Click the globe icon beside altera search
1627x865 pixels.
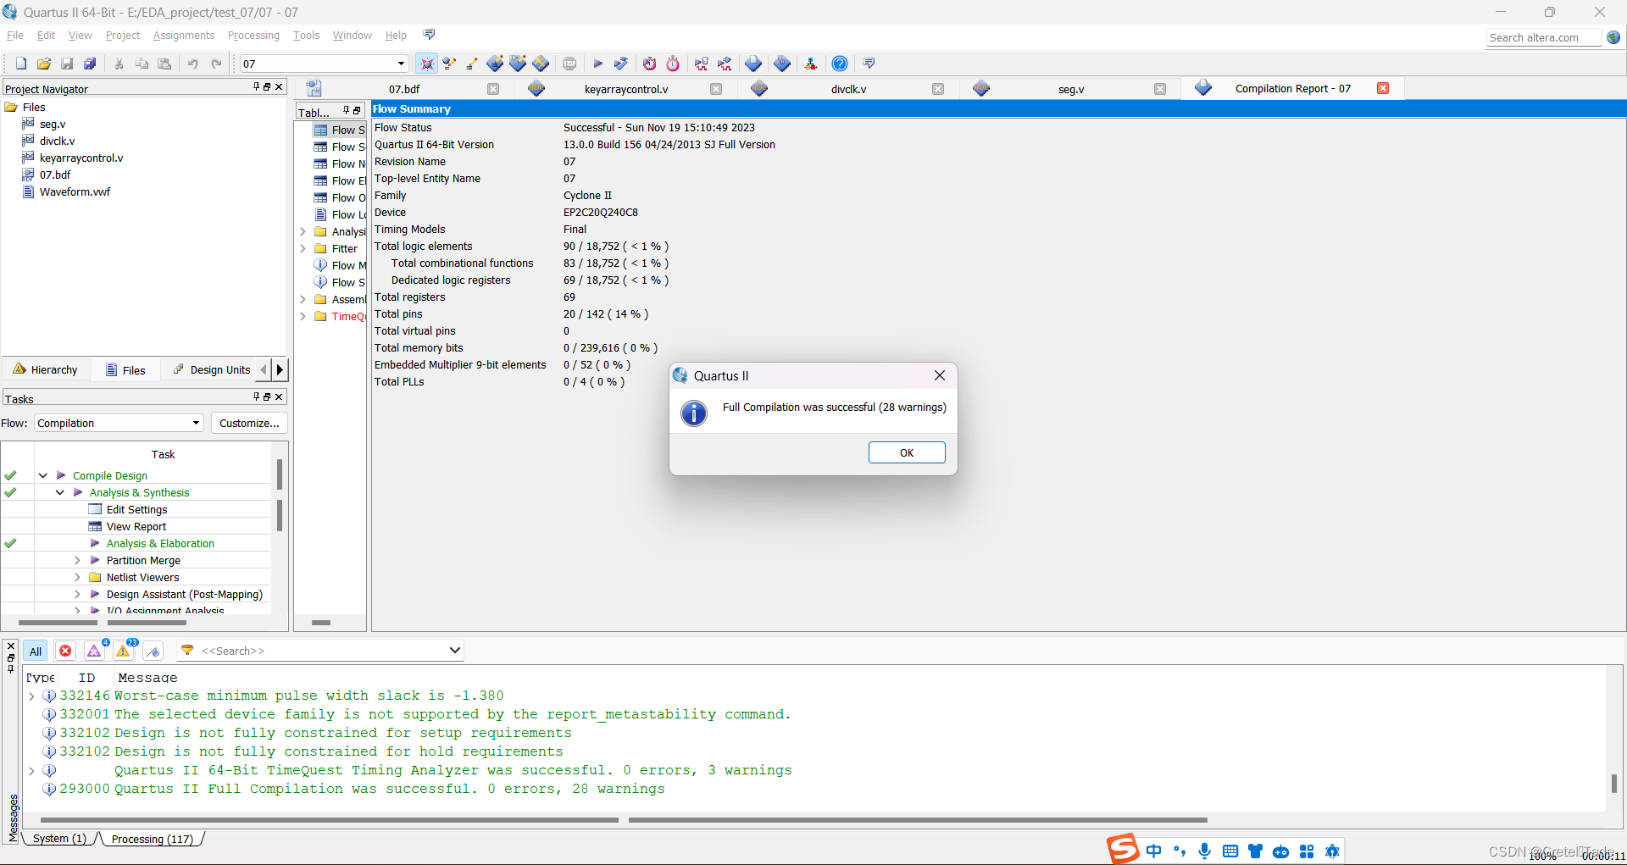1613,37
